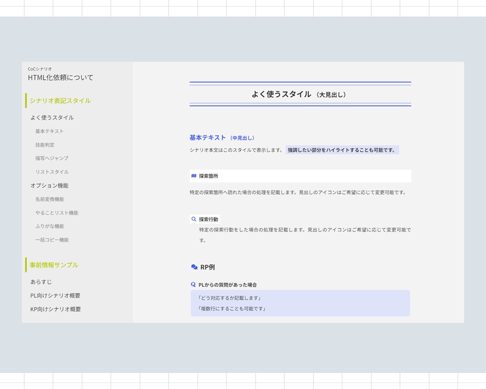Screen dimensions: 486x389
Task: Click the speech-bubble icon beside RP例 heading
Action: point(193,266)
